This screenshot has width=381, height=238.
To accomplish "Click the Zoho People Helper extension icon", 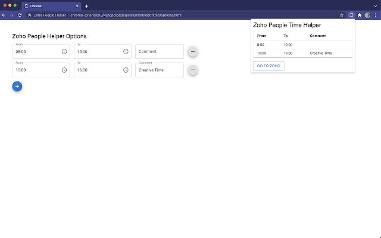I will click(351, 15).
